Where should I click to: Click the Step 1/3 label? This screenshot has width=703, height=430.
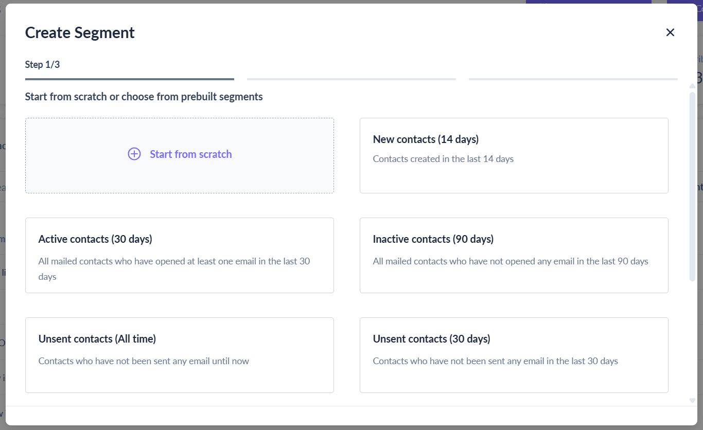[42, 64]
